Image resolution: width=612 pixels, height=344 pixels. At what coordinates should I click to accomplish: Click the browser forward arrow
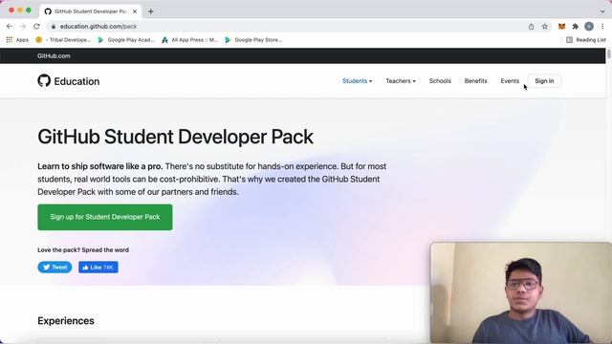tap(23, 26)
